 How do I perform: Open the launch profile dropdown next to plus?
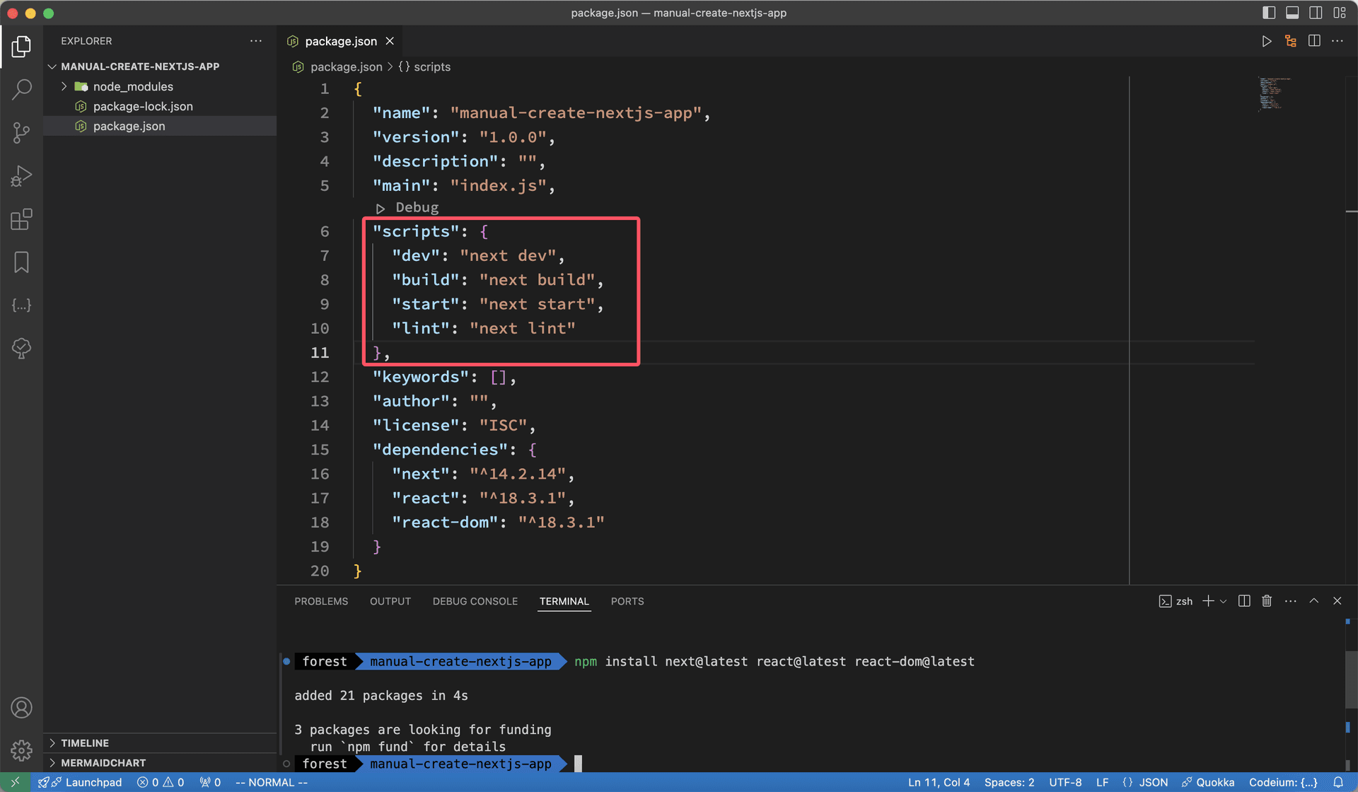1223,601
